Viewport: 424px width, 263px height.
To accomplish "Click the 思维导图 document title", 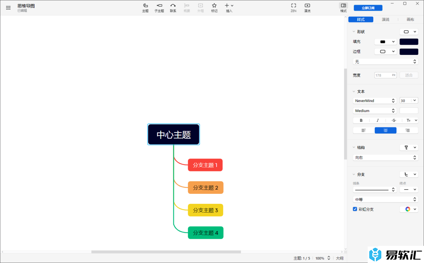I will coord(26,6).
